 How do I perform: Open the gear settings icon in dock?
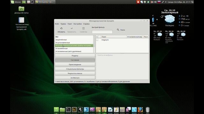point(80,110)
